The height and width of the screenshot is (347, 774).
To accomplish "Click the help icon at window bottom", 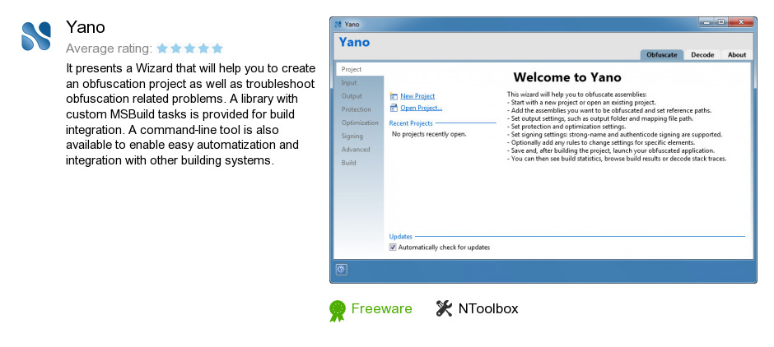I will coord(342,270).
